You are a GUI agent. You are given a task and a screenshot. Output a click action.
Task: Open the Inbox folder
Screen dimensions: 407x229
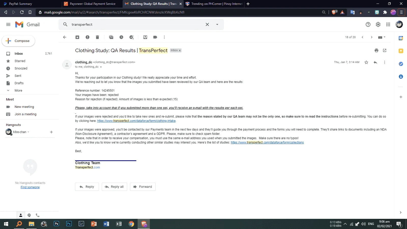(18, 54)
